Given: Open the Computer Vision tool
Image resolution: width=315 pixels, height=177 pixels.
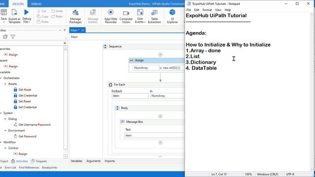Looking at the screenshot, I should (x=126, y=16).
